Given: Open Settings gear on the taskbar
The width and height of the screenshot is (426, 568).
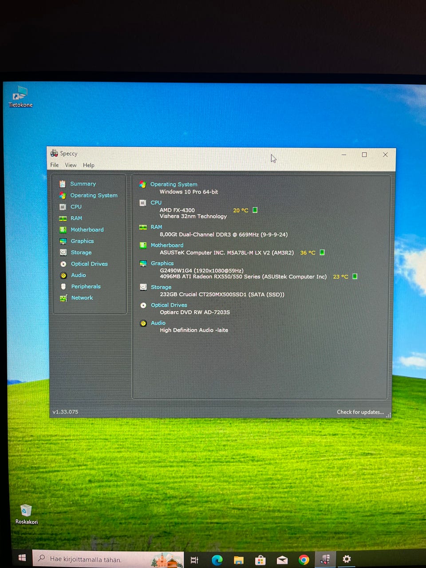Looking at the screenshot, I should [x=347, y=559].
